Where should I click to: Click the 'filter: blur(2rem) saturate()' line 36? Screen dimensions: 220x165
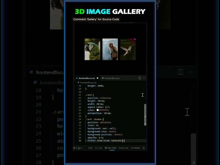click(106, 141)
